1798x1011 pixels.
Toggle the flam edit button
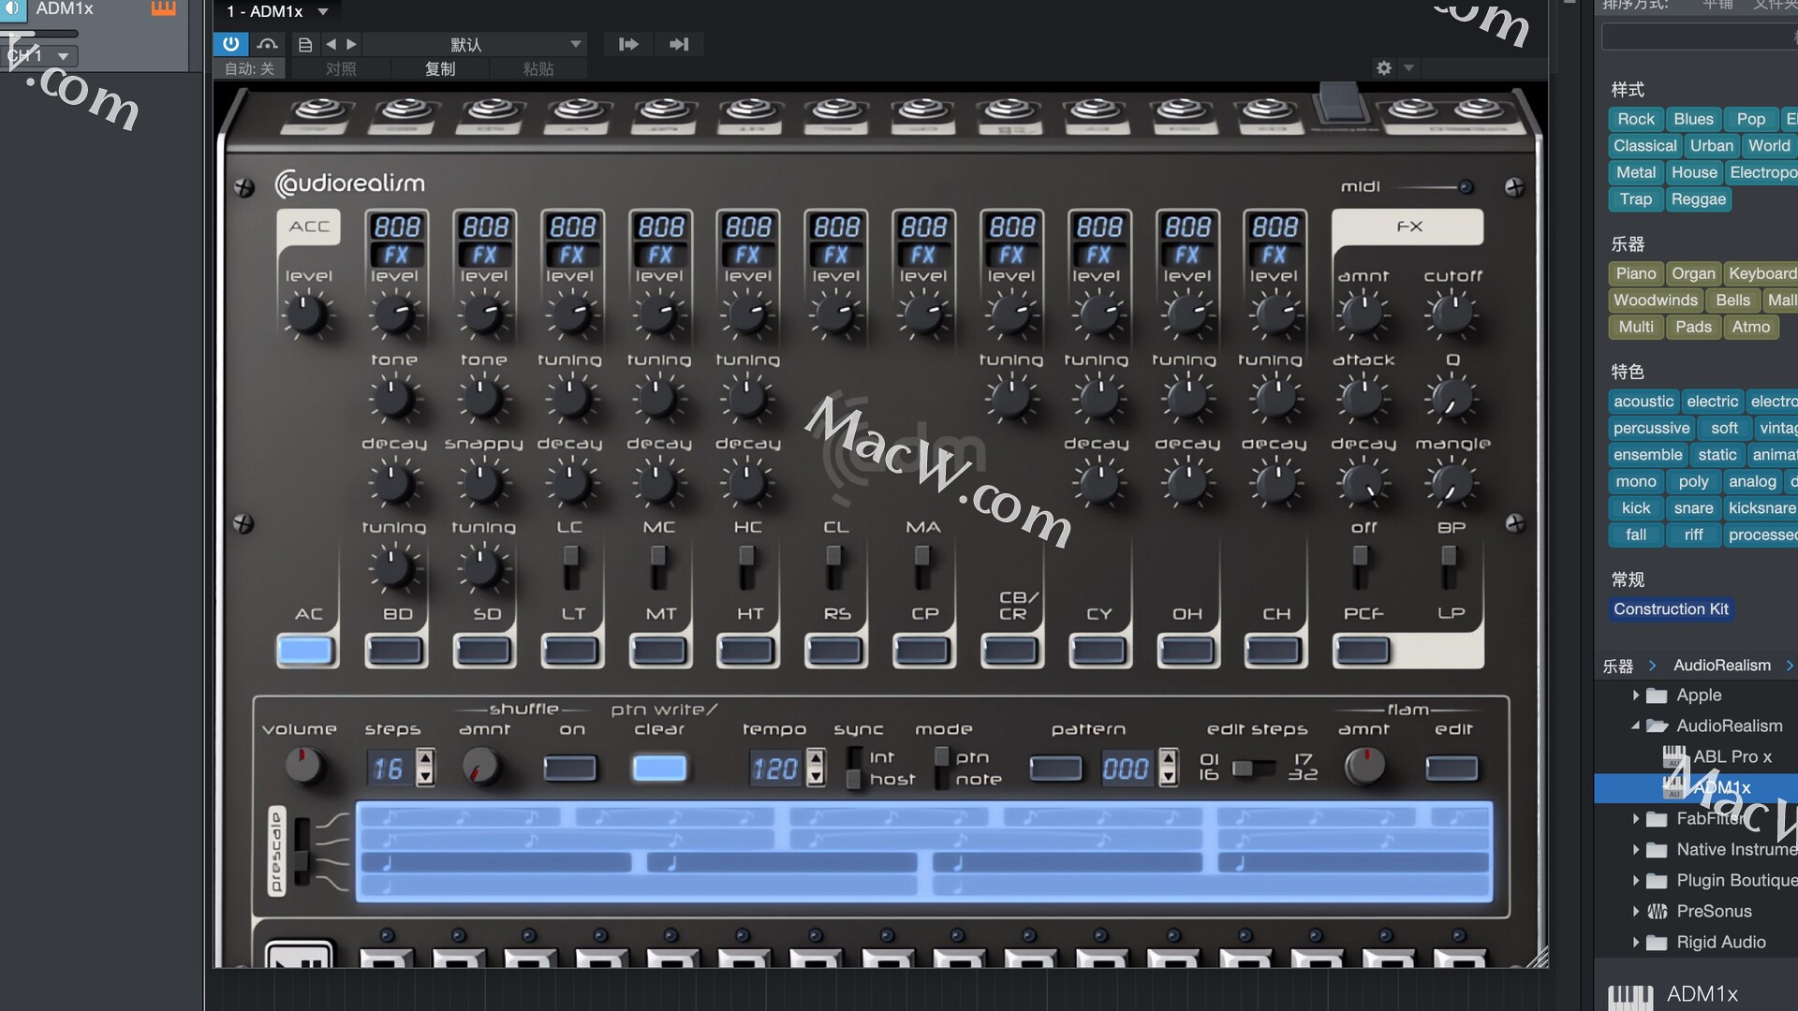(1452, 769)
